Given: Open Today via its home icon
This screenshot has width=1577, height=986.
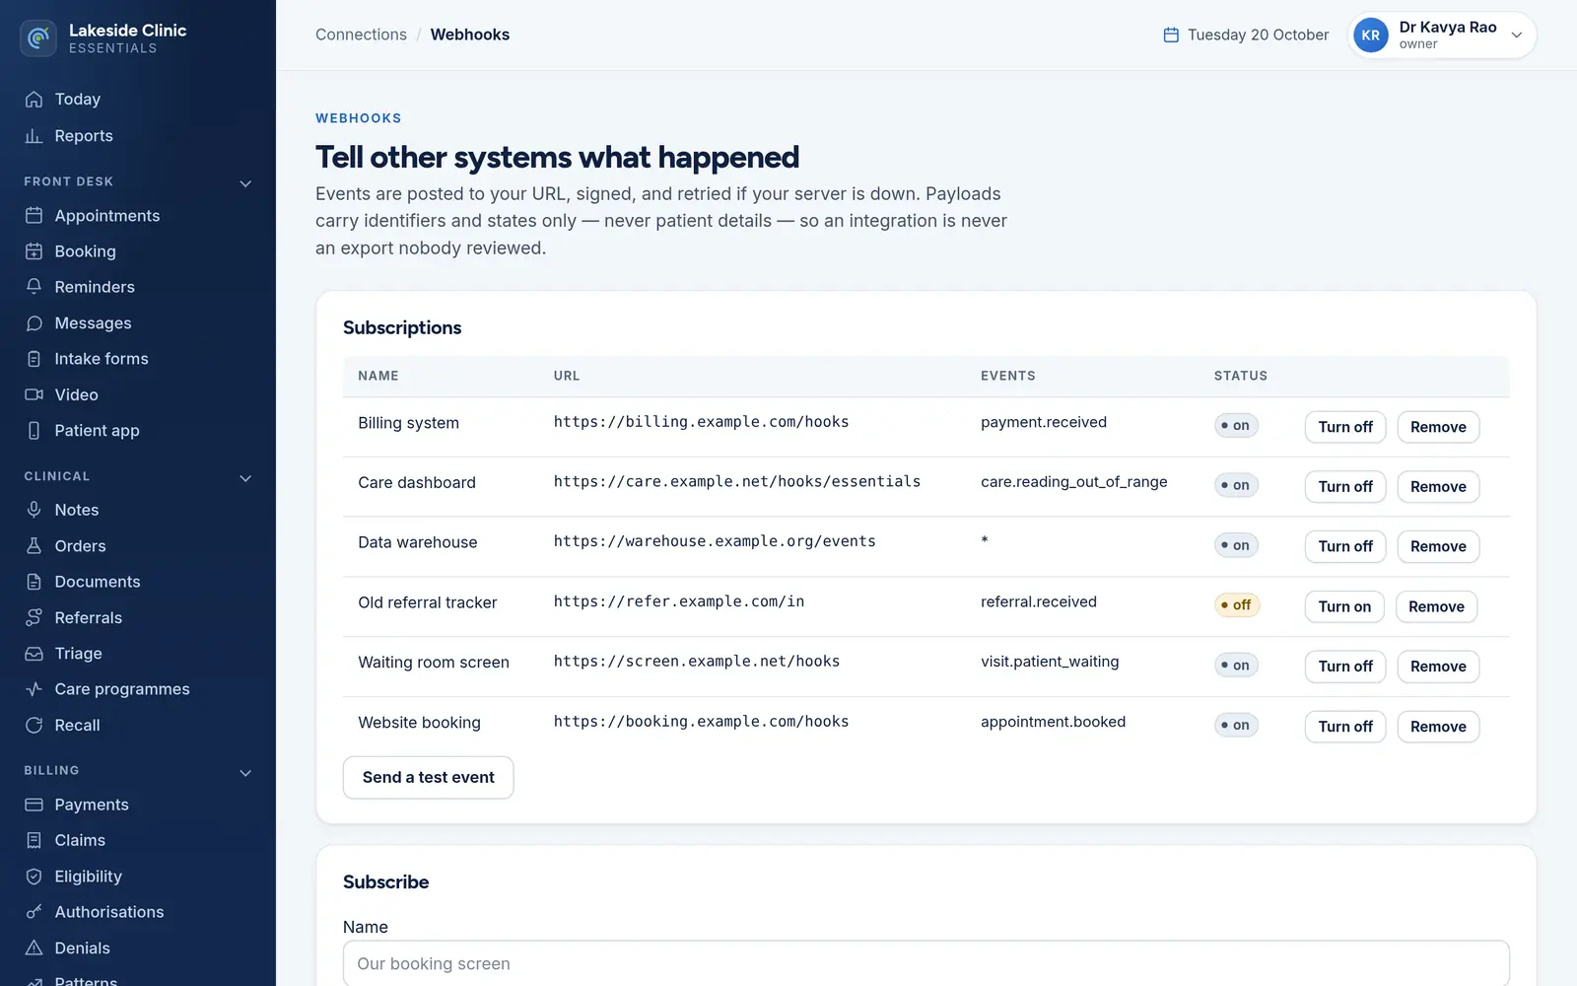Looking at the screenshot, I should click(x=34, y=100).
